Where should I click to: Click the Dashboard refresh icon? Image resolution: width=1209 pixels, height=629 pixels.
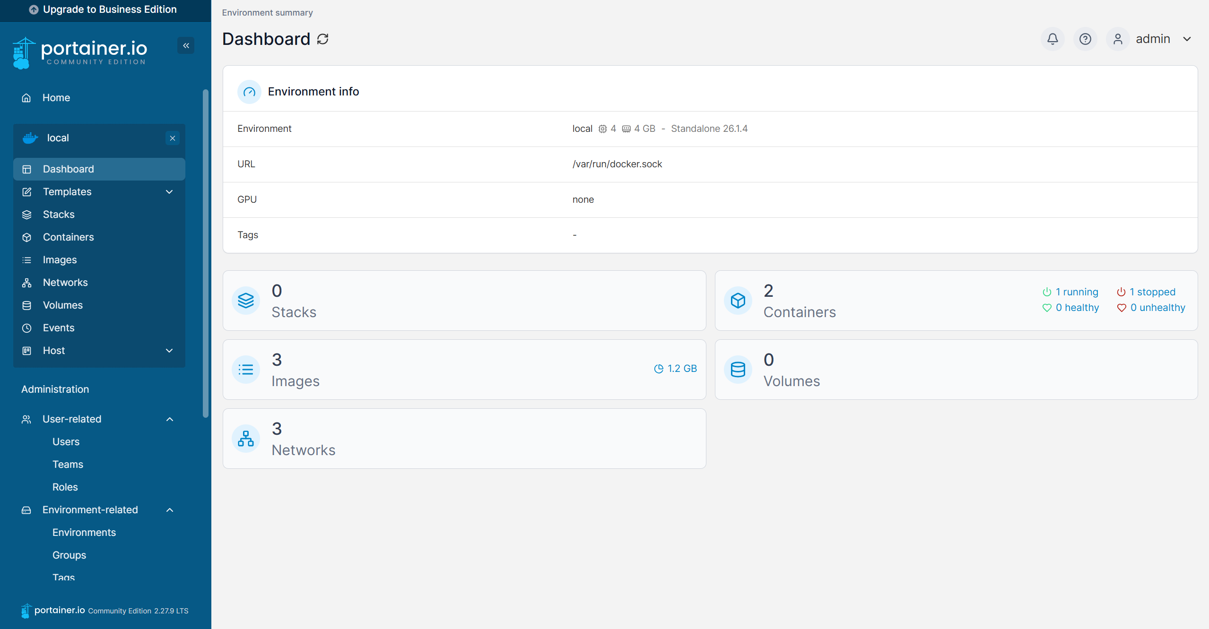323,39
